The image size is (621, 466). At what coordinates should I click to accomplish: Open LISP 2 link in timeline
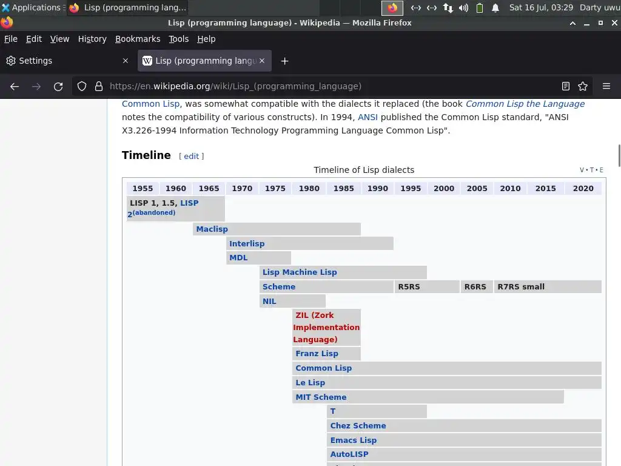189,203
